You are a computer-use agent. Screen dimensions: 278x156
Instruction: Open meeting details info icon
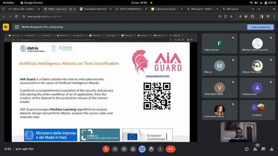coord(247,149)
